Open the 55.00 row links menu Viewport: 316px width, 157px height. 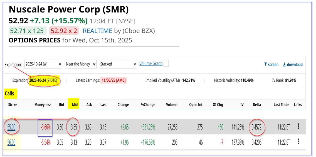(x=298, y=126)
